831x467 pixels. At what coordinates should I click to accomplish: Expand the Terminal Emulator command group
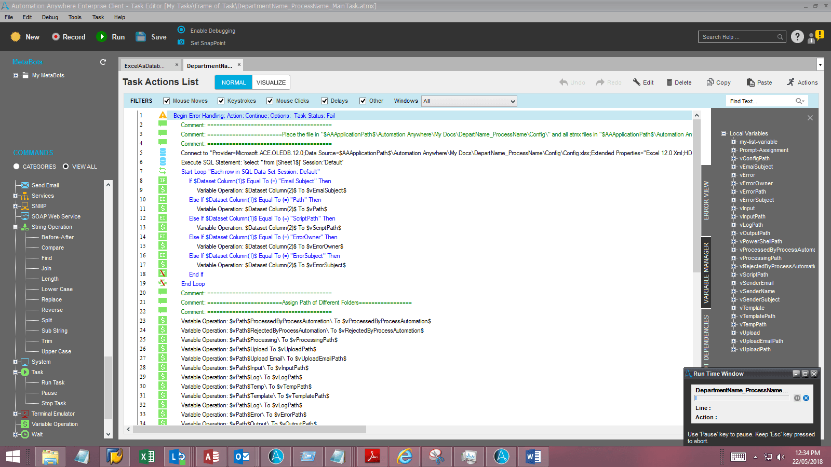[16, 414]
